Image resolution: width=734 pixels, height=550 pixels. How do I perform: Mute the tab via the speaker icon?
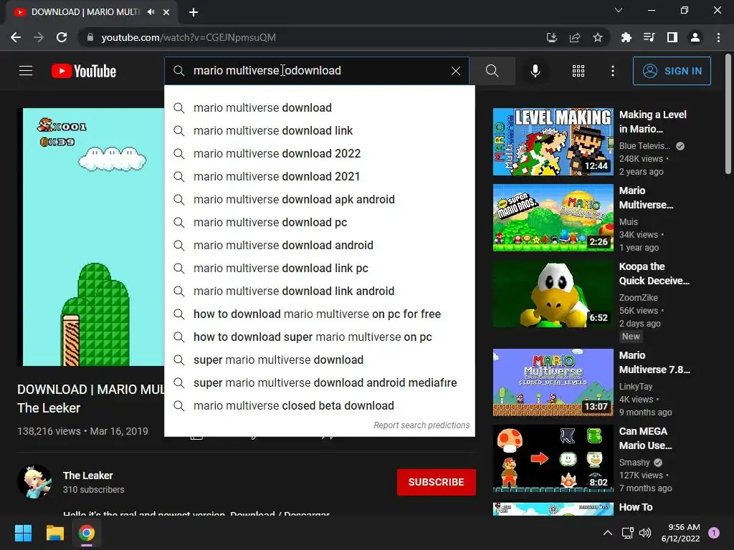(151, 12)
